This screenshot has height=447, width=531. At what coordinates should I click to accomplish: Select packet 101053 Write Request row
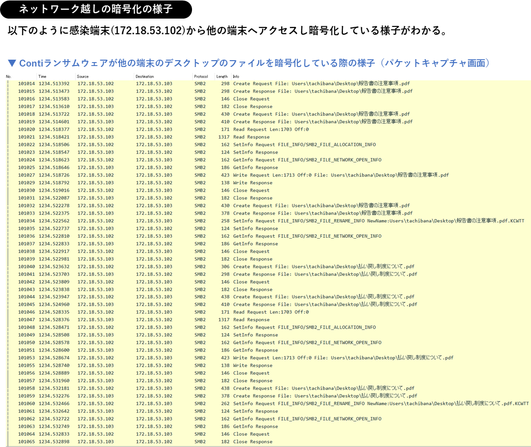(x=196, y=358)
